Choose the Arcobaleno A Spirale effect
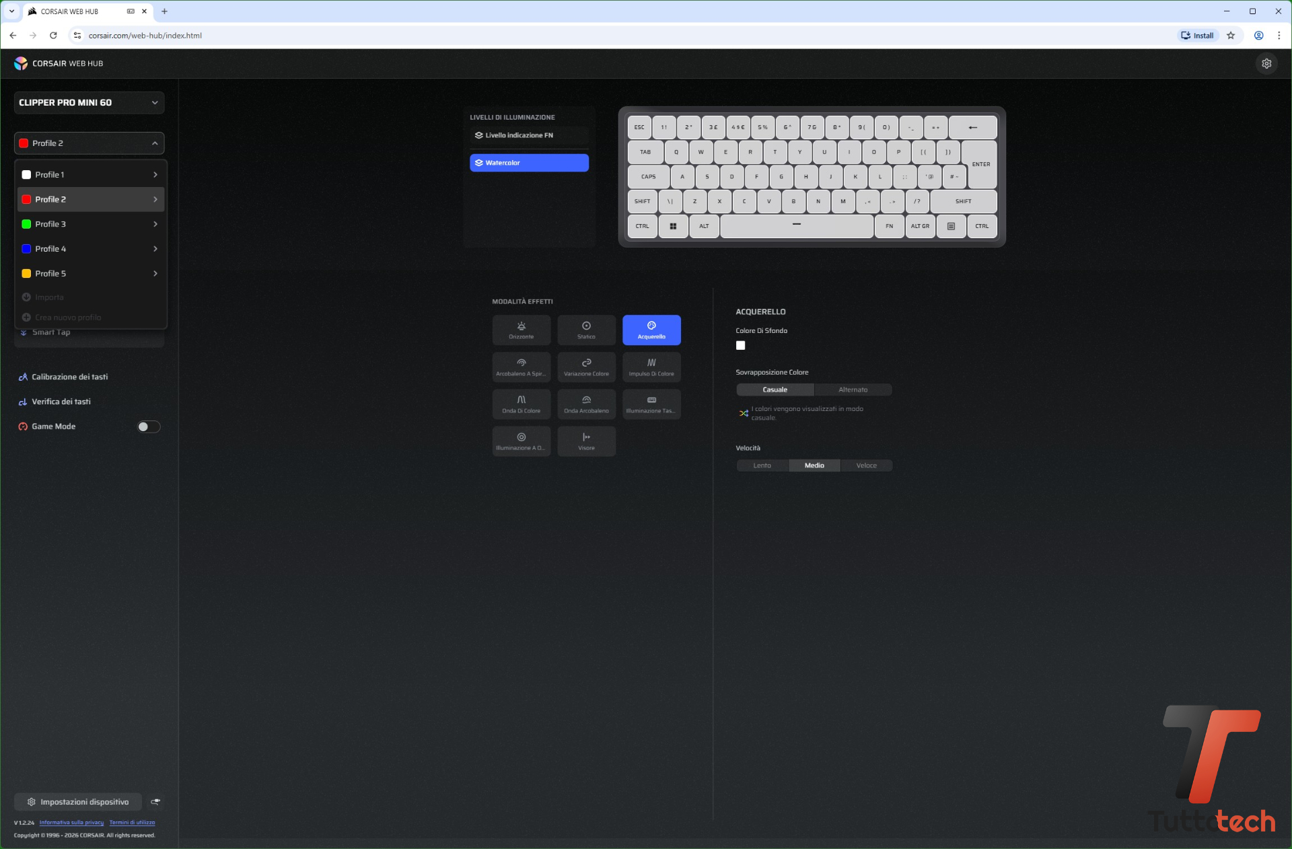The image size is (1292, 849). 521,367
